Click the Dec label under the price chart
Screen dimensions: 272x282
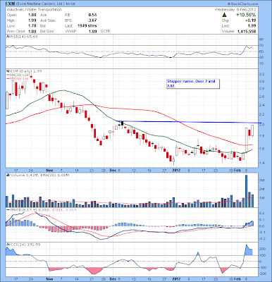click(x=113, y=170)
